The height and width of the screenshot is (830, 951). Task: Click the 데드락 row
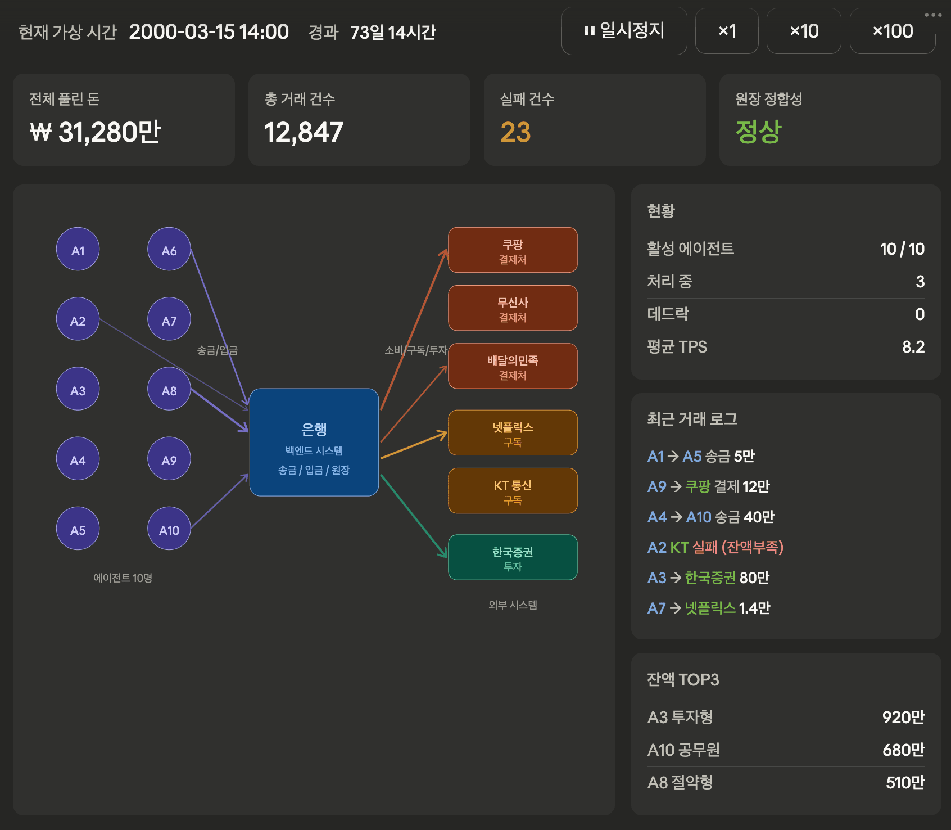[x=786, y=314]
